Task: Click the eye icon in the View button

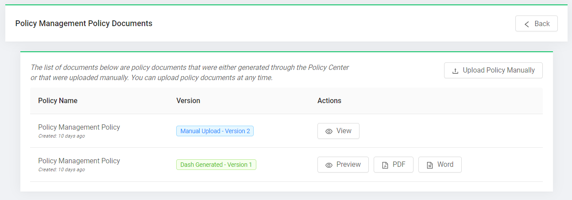Action: click(x=329, y=131)
